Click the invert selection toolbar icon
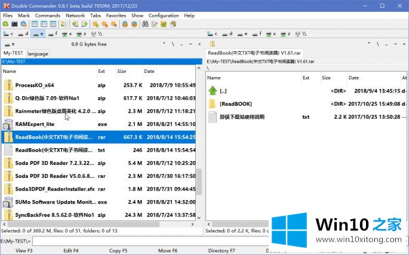409x255 pixels. pyautogui.click(x=113, y=24)
